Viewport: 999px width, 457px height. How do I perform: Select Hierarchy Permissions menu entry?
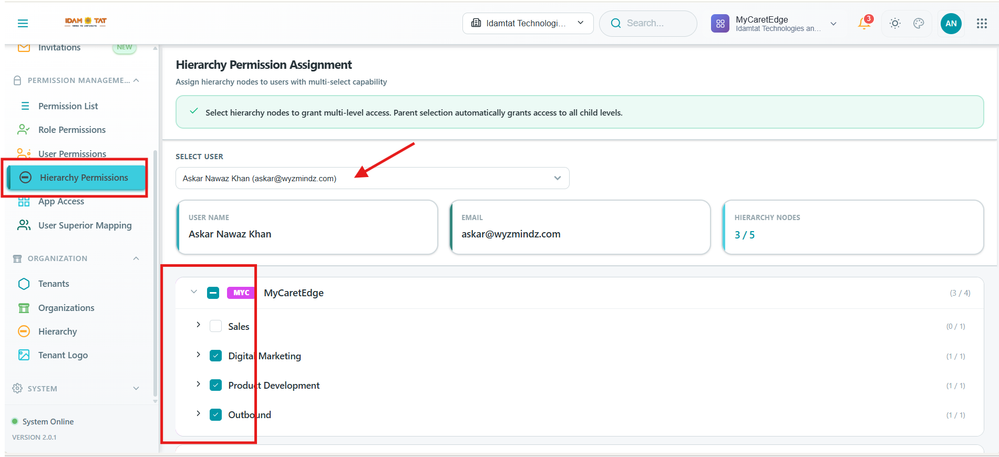click(76, 178)
